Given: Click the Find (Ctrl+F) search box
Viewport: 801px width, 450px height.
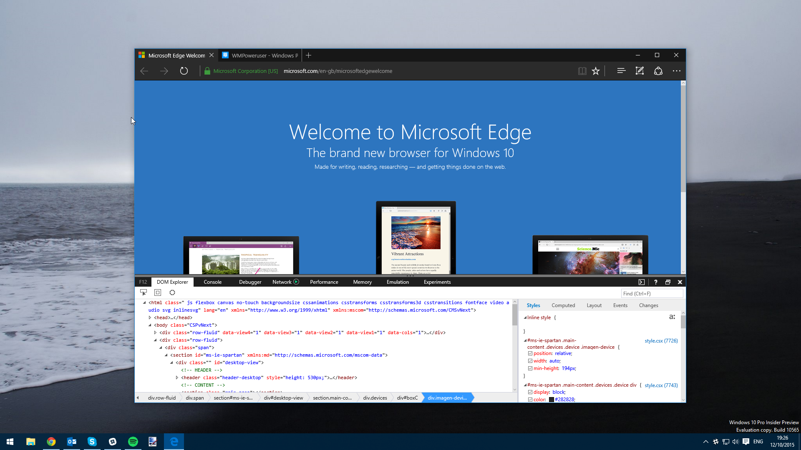Looking at the screenshot, I should (x=652, y=293).
